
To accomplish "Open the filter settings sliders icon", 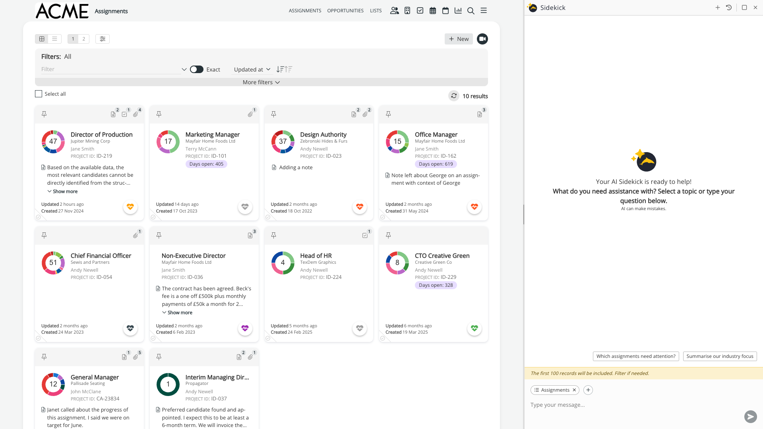I will click(x=103, y=39).
